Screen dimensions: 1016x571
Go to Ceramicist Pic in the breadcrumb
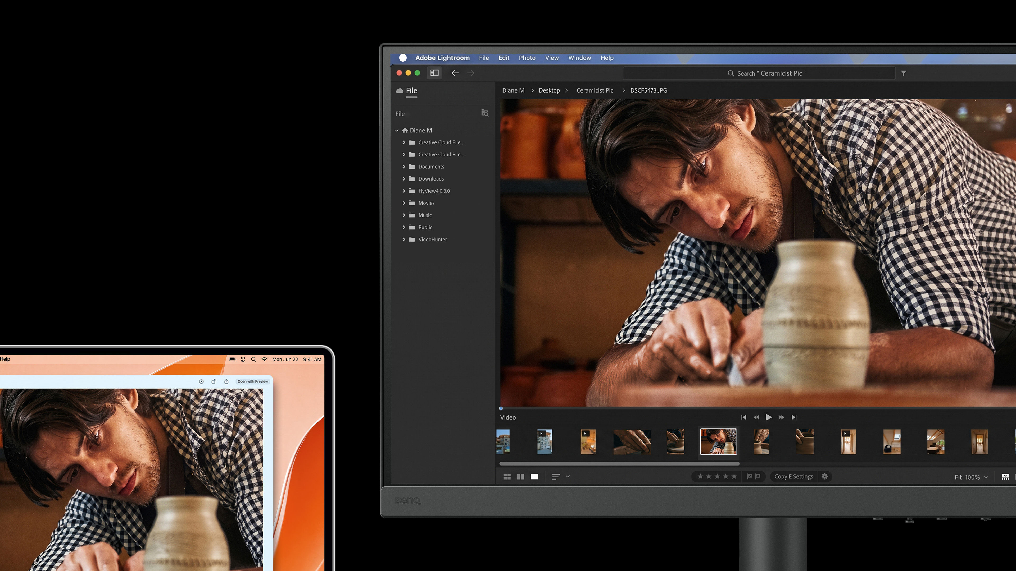(x=595, y=91)
